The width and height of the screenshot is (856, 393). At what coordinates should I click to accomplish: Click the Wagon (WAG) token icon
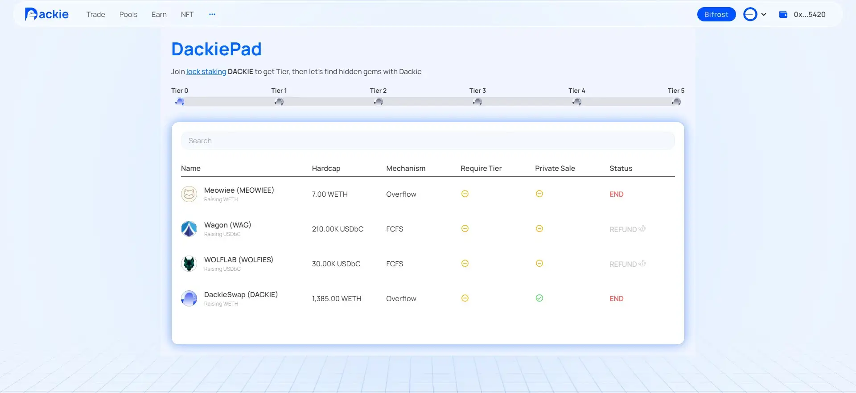(189, 229)
